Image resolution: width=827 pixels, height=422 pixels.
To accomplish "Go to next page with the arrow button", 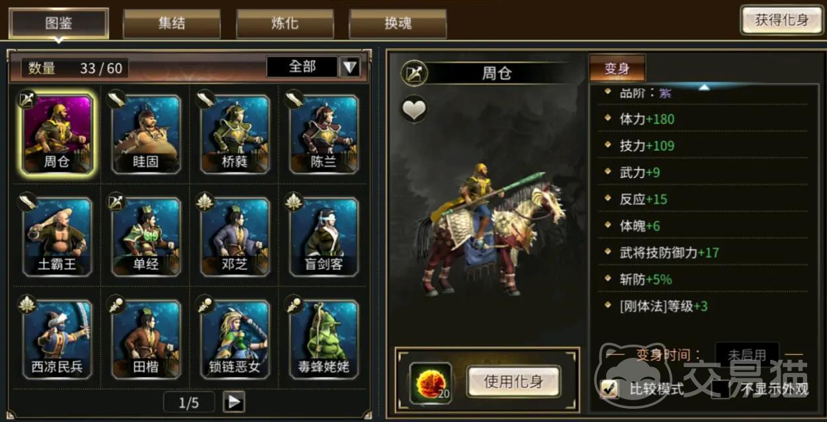I will (234, 402).
